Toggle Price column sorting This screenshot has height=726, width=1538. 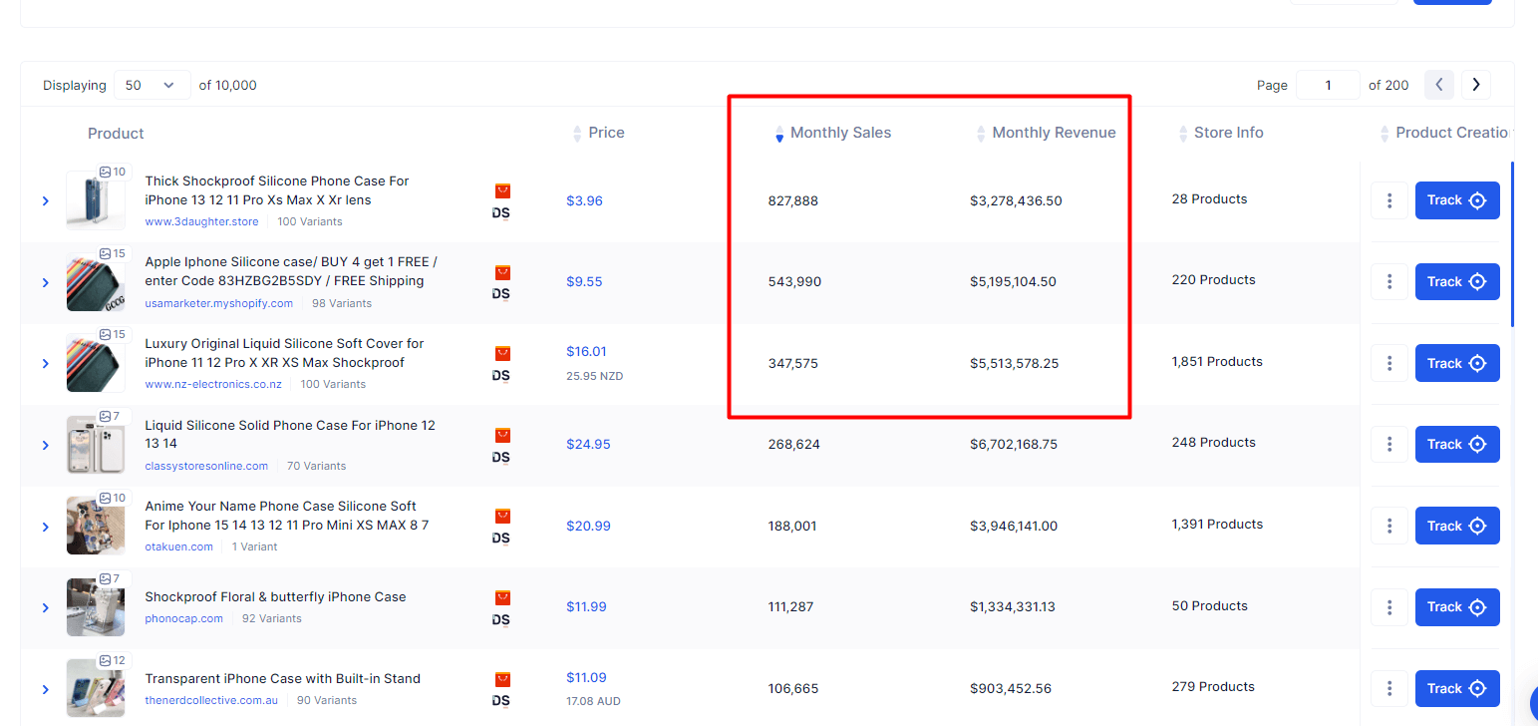coord(576,132)
